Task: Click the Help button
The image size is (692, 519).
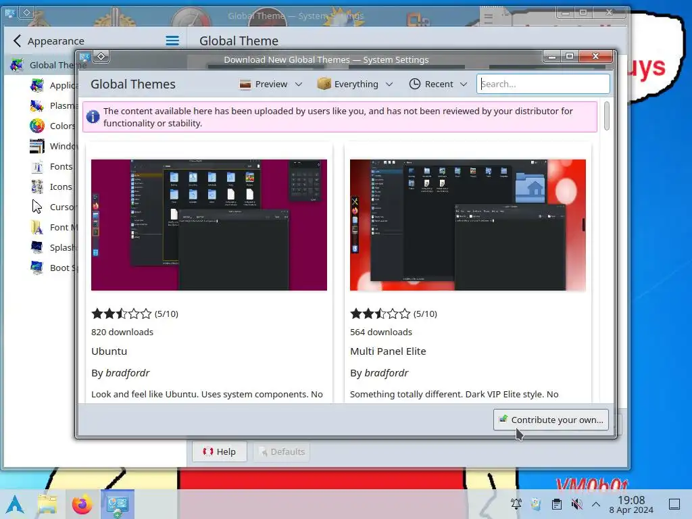Action: [220, 451]
